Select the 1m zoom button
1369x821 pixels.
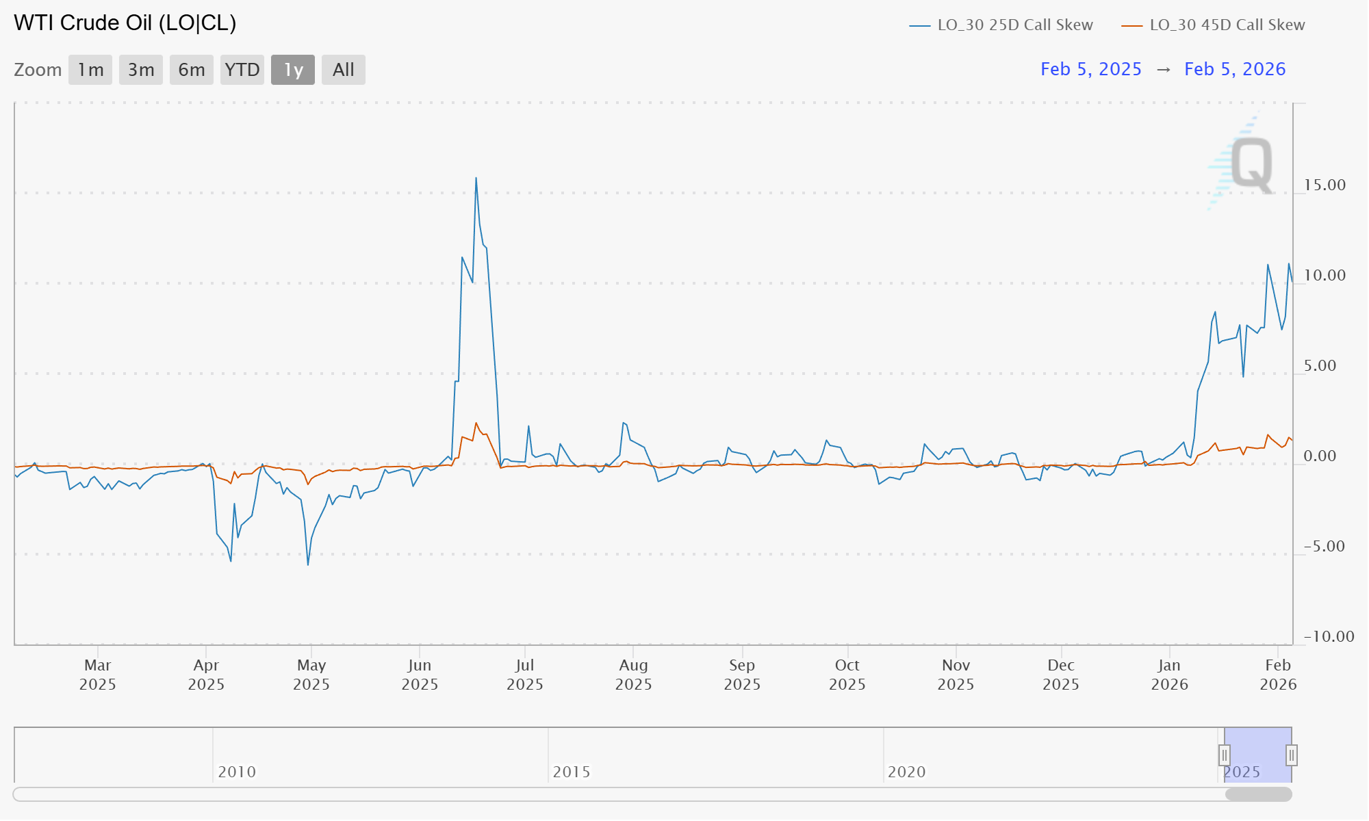(x=90, y=70)
